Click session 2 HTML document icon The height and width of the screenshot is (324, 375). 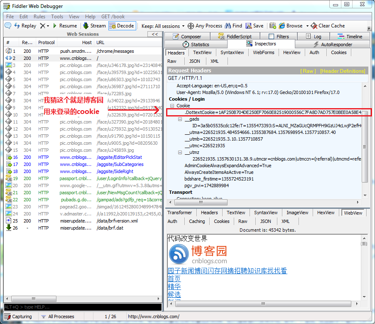(x=9, y=58)
